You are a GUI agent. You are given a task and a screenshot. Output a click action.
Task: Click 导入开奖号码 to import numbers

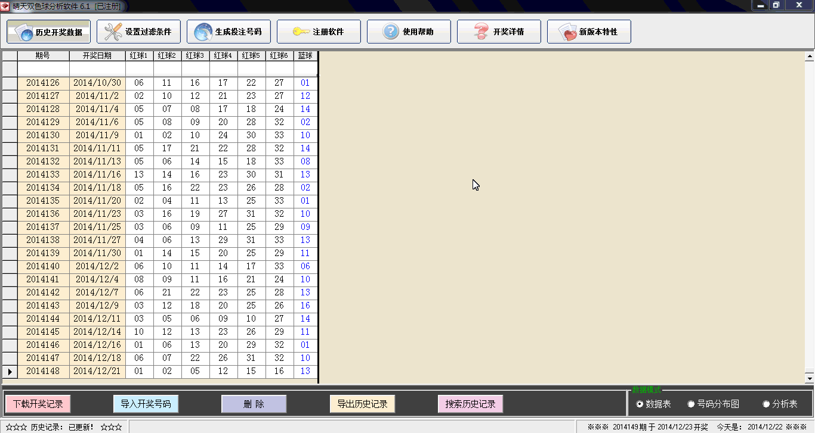(146, 403)
